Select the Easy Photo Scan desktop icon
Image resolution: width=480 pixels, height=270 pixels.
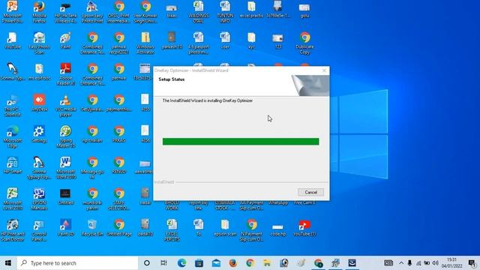pos(39,43)
